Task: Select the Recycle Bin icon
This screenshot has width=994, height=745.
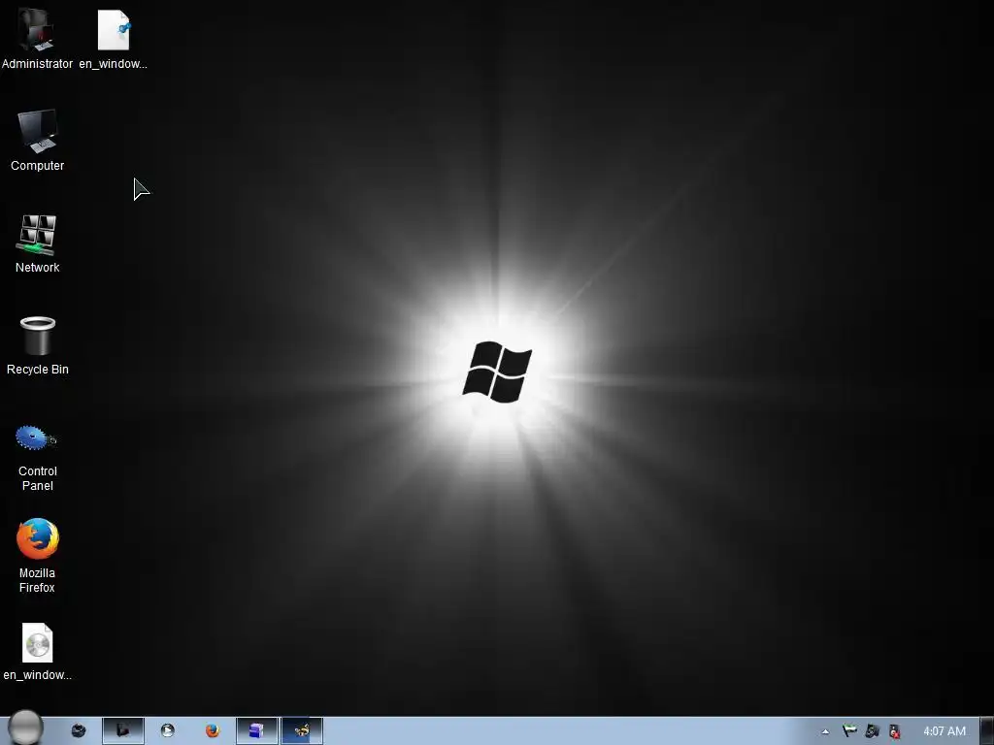Action: click(38, 345)
